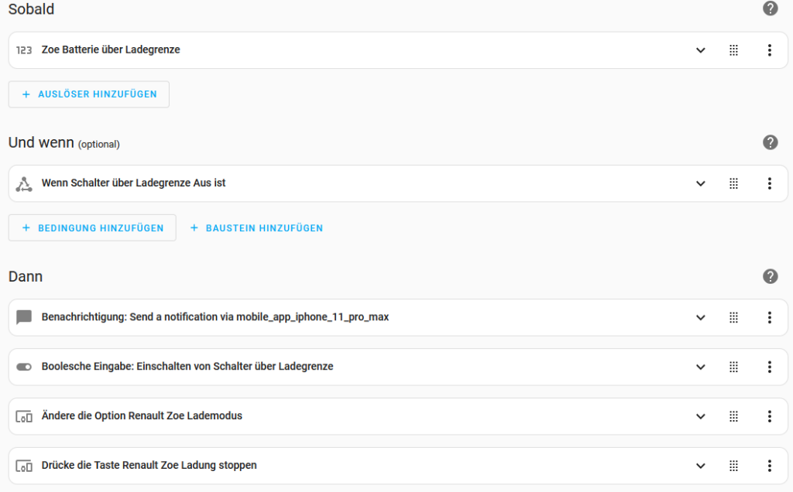The image size is (793, 492).
Task: Expand Drücke die Taste Ladung stoppen action
Action: click(x=700, y=466)
